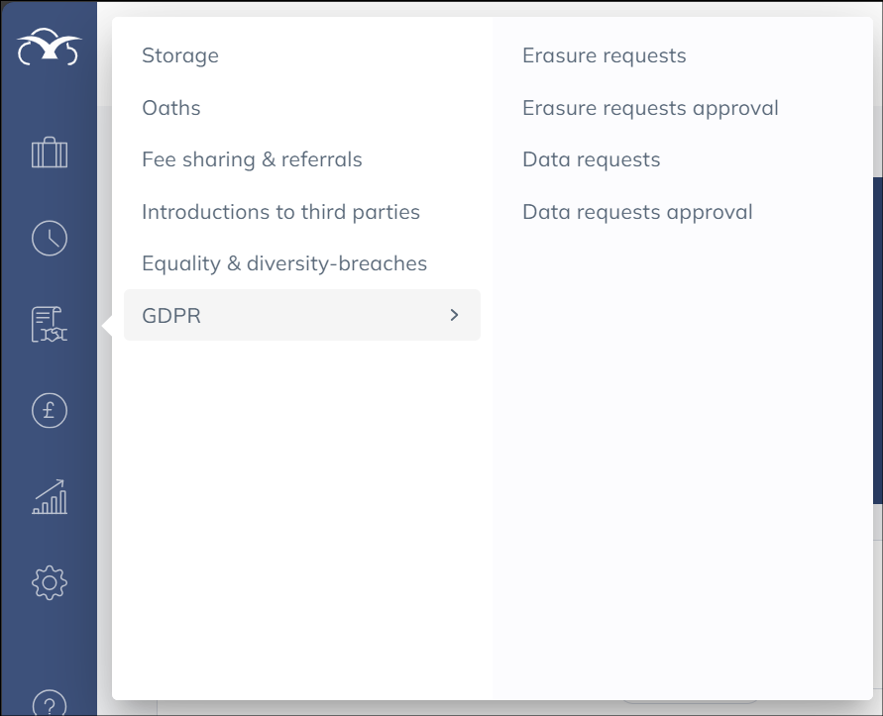The width and height of the screenshot is (883, 716).
Task: Open the clock time recording icon
Action: click(x=50, y=239)
